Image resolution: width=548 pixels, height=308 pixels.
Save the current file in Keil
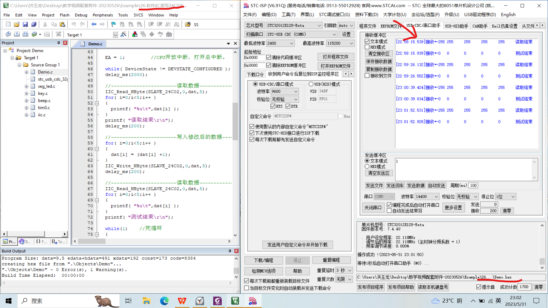[x=25, y=25]
